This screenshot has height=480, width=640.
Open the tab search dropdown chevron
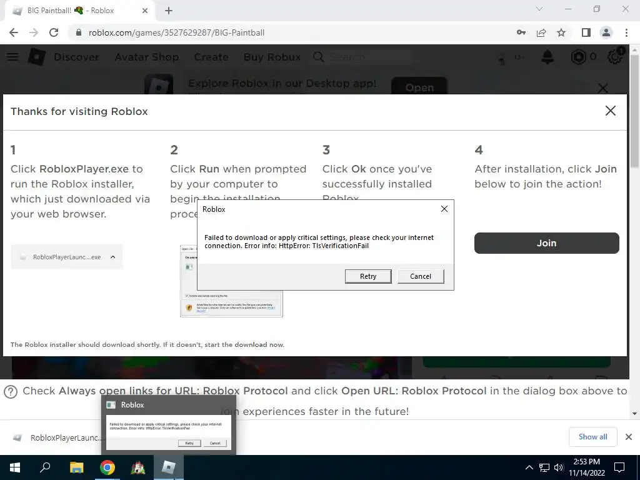point(539,9)
